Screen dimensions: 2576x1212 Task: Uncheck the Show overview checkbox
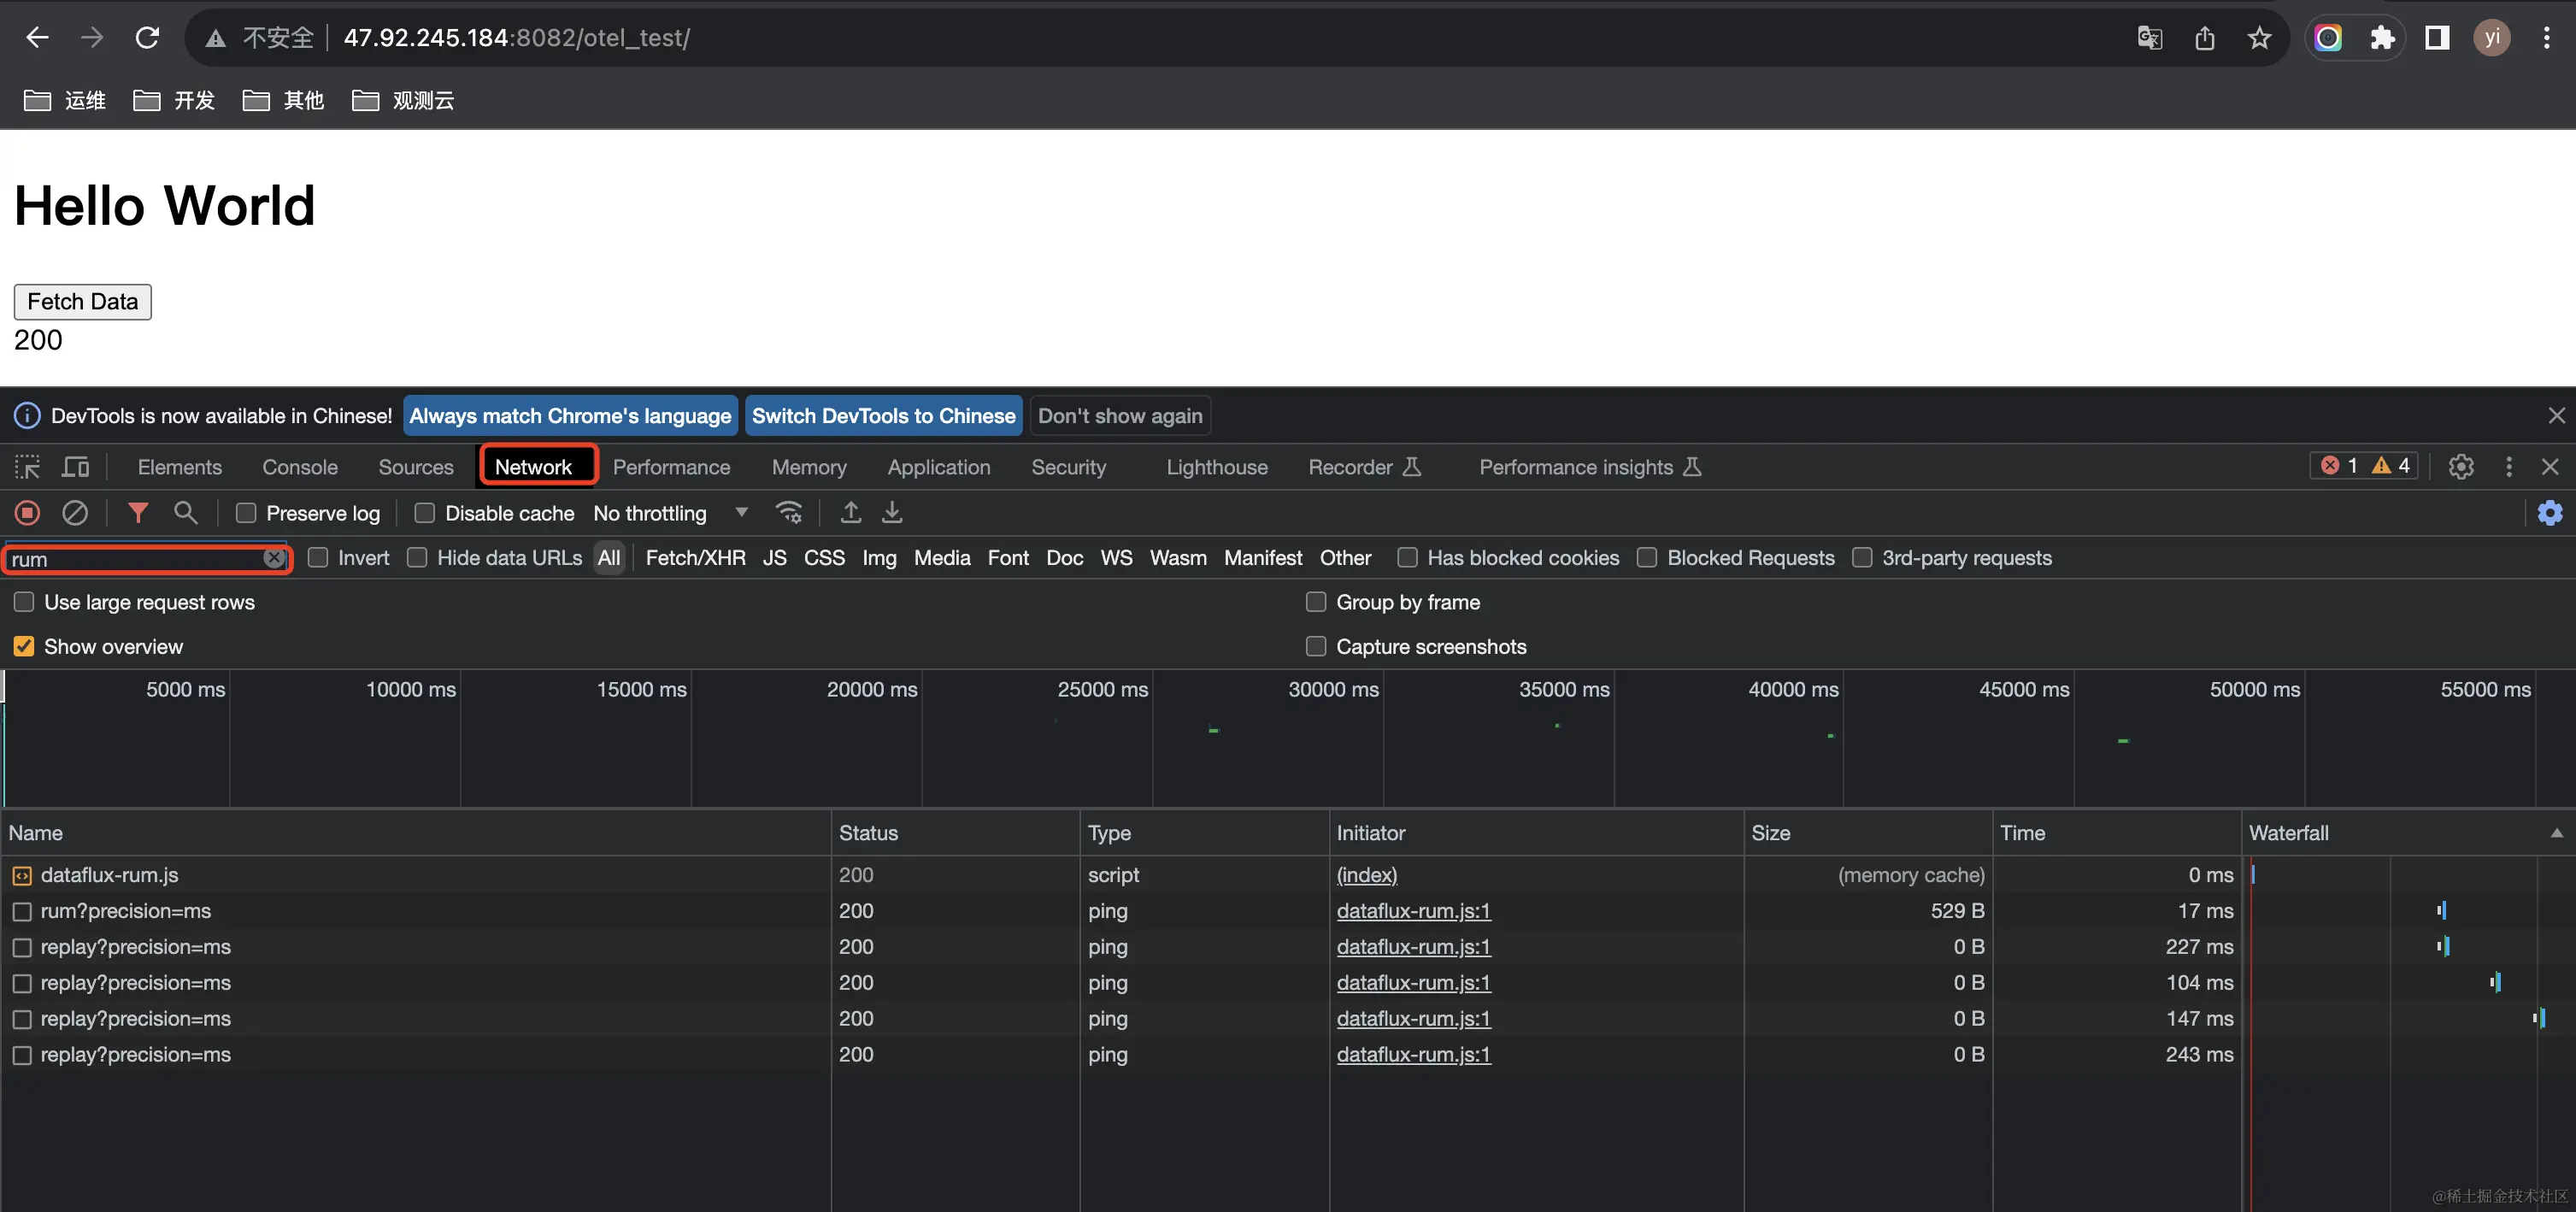coord(24,646)
